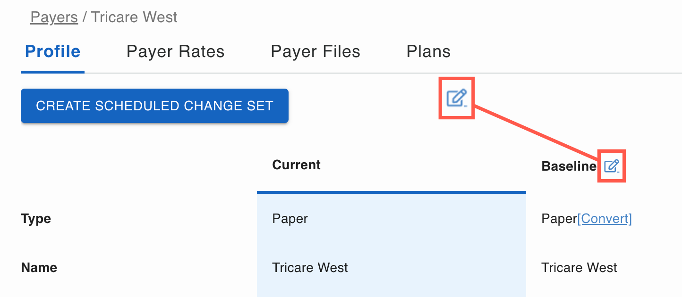Select the Current column header

(297, 165)
